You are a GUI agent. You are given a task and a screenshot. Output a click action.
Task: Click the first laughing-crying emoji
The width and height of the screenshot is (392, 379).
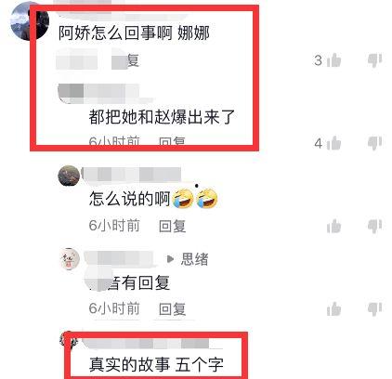183,199
